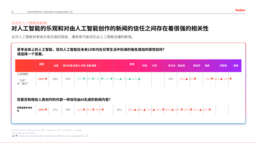Screen dimensions: 255x143
Task: Click the red "45%" value
Action: tap(168, 110)
